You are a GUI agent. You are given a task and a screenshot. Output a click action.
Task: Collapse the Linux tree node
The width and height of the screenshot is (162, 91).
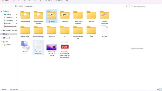pyautogui.click(x=2, y=42)
